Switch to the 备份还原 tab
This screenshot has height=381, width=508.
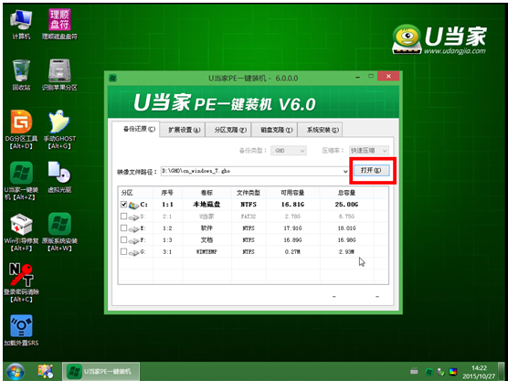pos(136,129)
